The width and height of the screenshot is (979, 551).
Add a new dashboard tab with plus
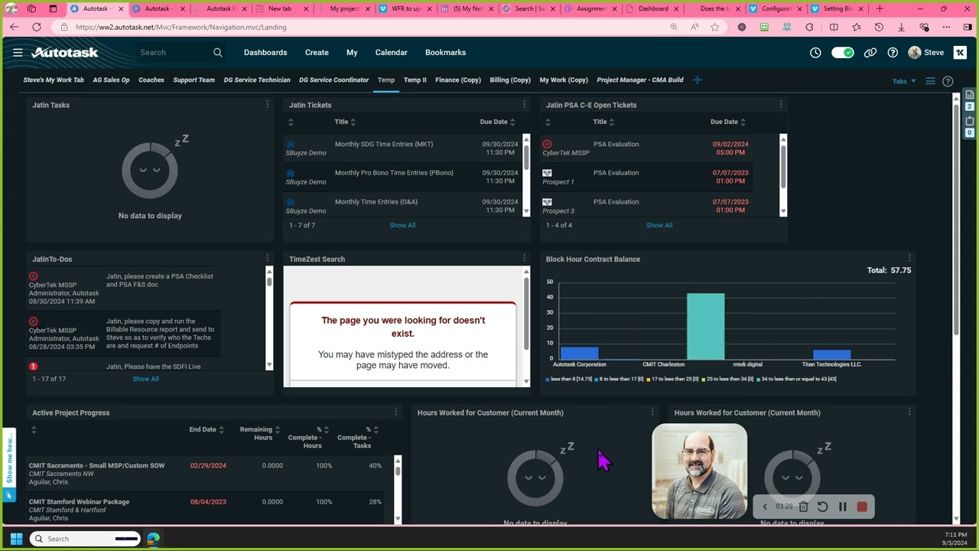pyautogui.click(x=697, y=80)
